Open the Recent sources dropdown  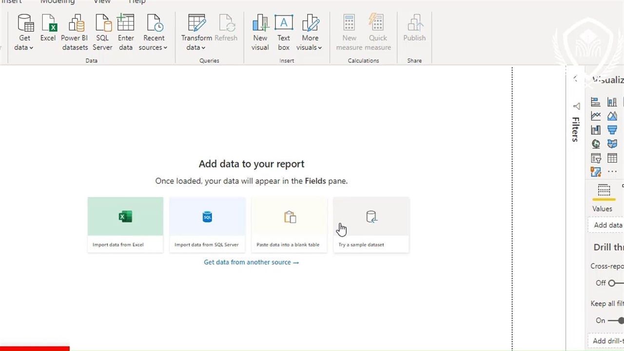pyautogui.click(x=153, y=47)
